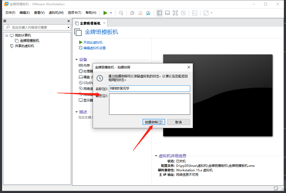Click the status bar message log icon
Viewport: 286px width, 193px height.
click(x=276, y=188)
